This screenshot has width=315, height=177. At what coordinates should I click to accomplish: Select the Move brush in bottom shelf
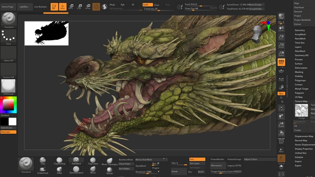point(93,170)
